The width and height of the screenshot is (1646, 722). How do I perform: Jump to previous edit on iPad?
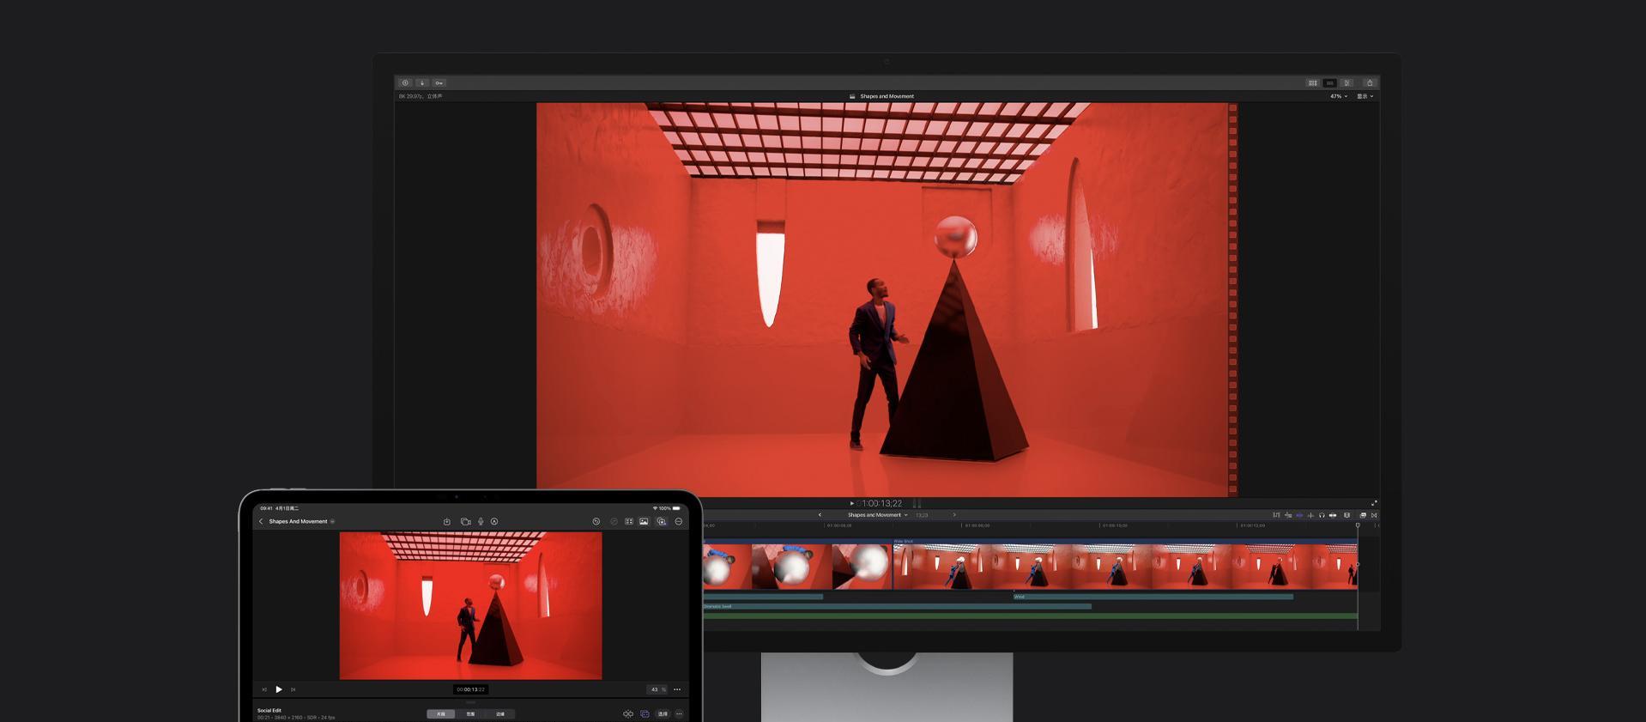264,689
